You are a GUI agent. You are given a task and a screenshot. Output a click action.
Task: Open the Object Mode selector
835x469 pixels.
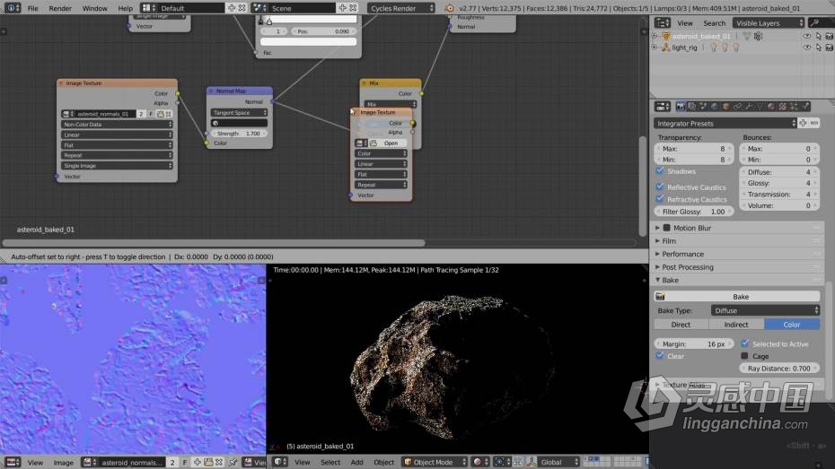435,462
